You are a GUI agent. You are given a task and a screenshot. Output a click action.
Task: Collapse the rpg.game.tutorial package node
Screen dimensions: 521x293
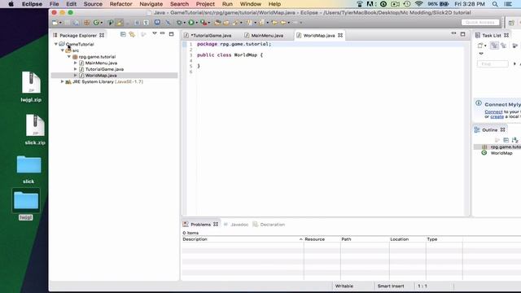[68, 56]
